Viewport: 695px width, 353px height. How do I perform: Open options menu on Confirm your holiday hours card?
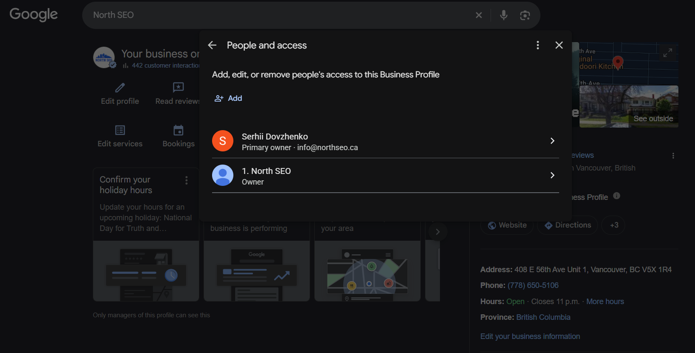[x=187, y=180]
